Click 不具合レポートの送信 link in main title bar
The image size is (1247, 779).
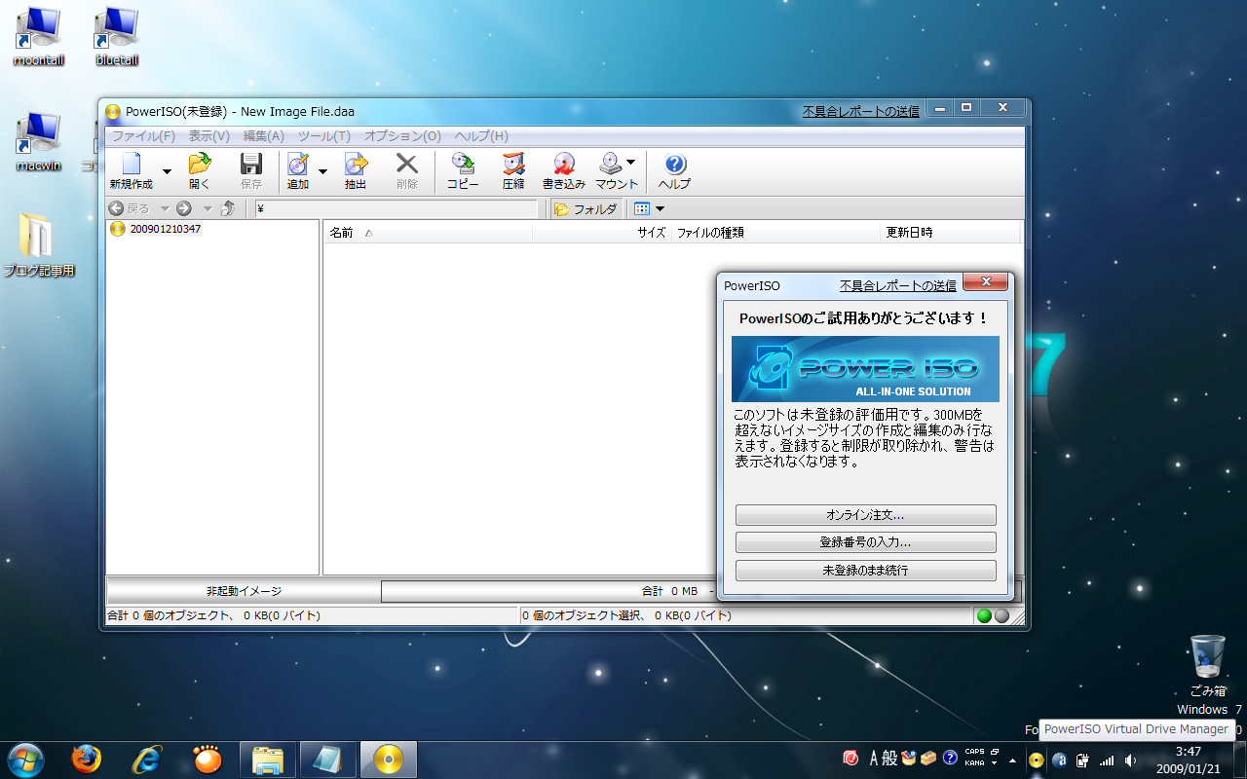(861, 112)
